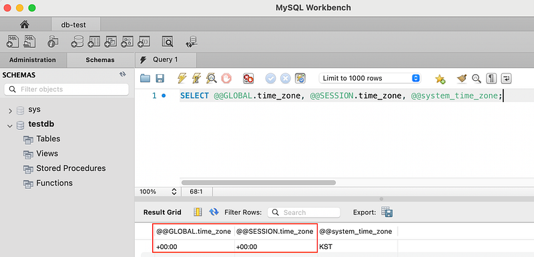
Task: Switch to the db-test connection tab
Action: tap(73, 25)
